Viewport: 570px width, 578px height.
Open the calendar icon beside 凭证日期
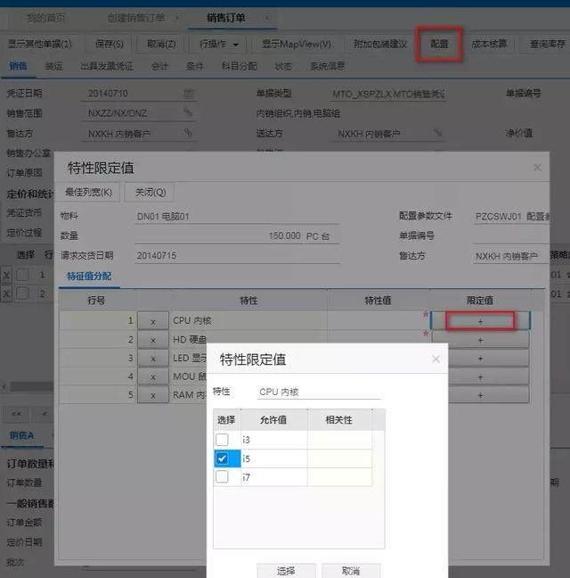[x=188, y=94]
